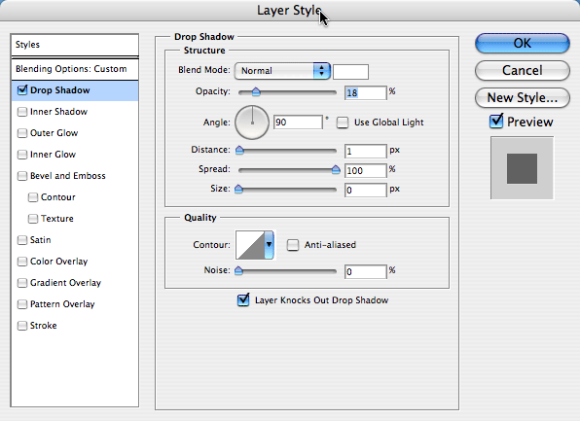580x421 pixels.
Task: Click the angle dial control
Action: (x=252, y=123)
